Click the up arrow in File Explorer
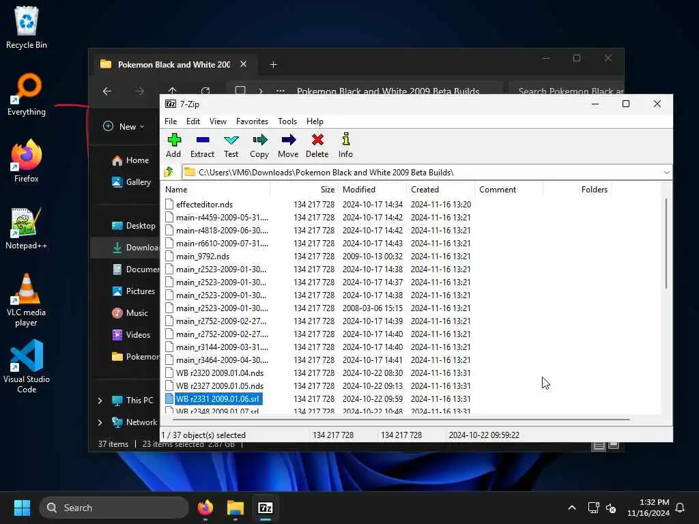This screenshot has width=699, height=524. click(x=173, y=91)
